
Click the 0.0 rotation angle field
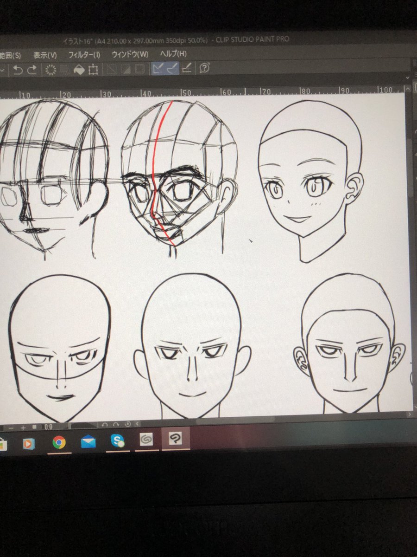coord(48,427)
